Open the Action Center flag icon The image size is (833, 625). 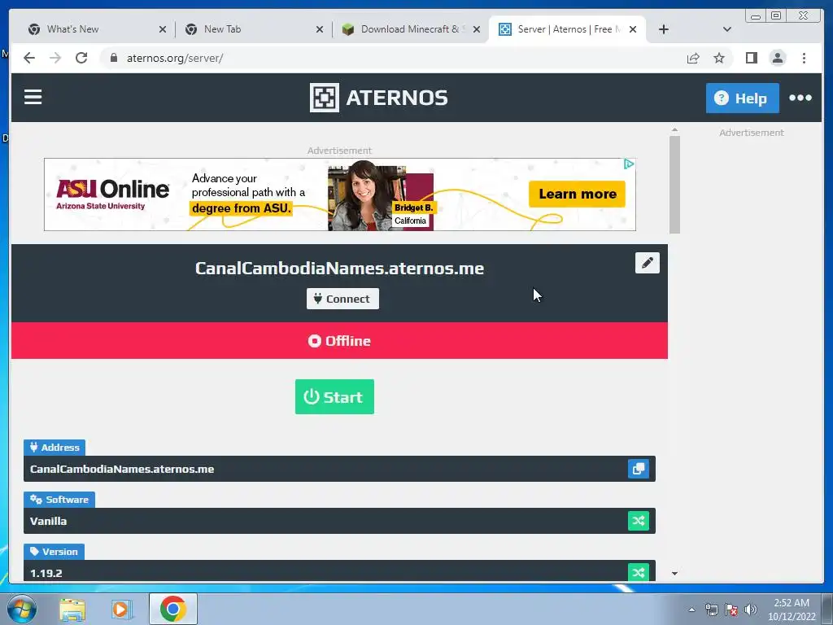(x=731, y=610)
